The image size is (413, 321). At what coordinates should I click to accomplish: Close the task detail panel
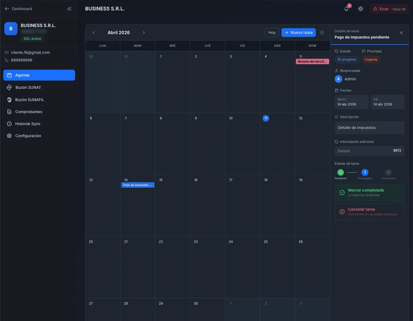pos(401,33)
